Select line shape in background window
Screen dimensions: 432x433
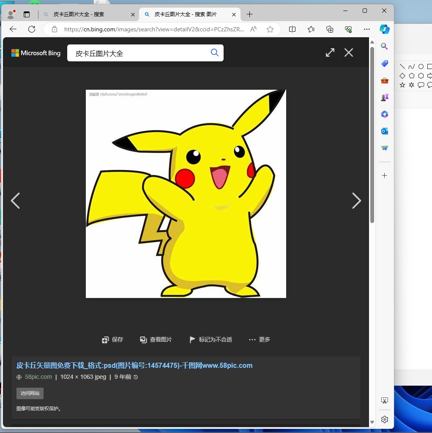pos(402,66)
